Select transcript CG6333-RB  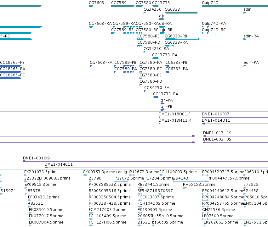coord(176,36)
